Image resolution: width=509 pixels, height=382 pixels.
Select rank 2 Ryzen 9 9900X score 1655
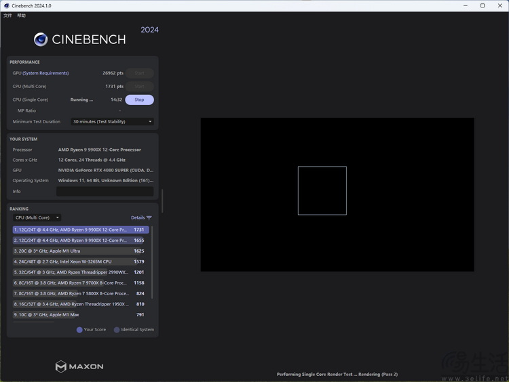[81, 240]
